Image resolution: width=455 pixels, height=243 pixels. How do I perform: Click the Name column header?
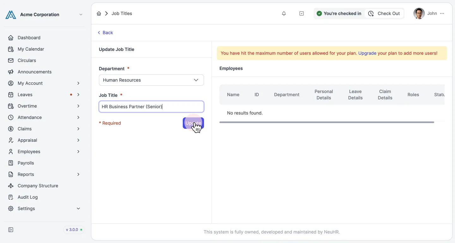click(233, 95)
